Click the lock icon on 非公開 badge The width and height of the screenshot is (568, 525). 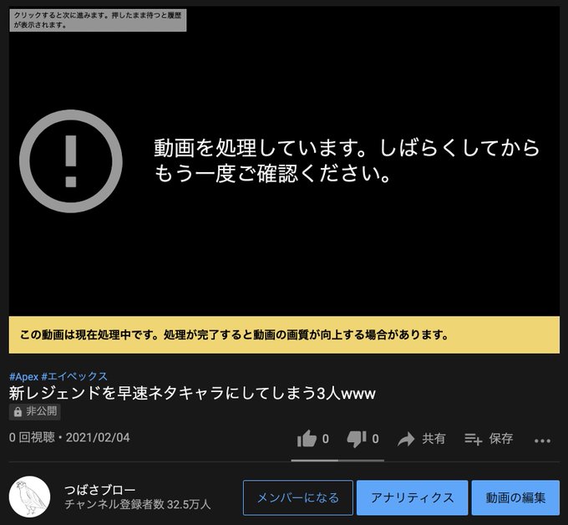tap(18, 412)
